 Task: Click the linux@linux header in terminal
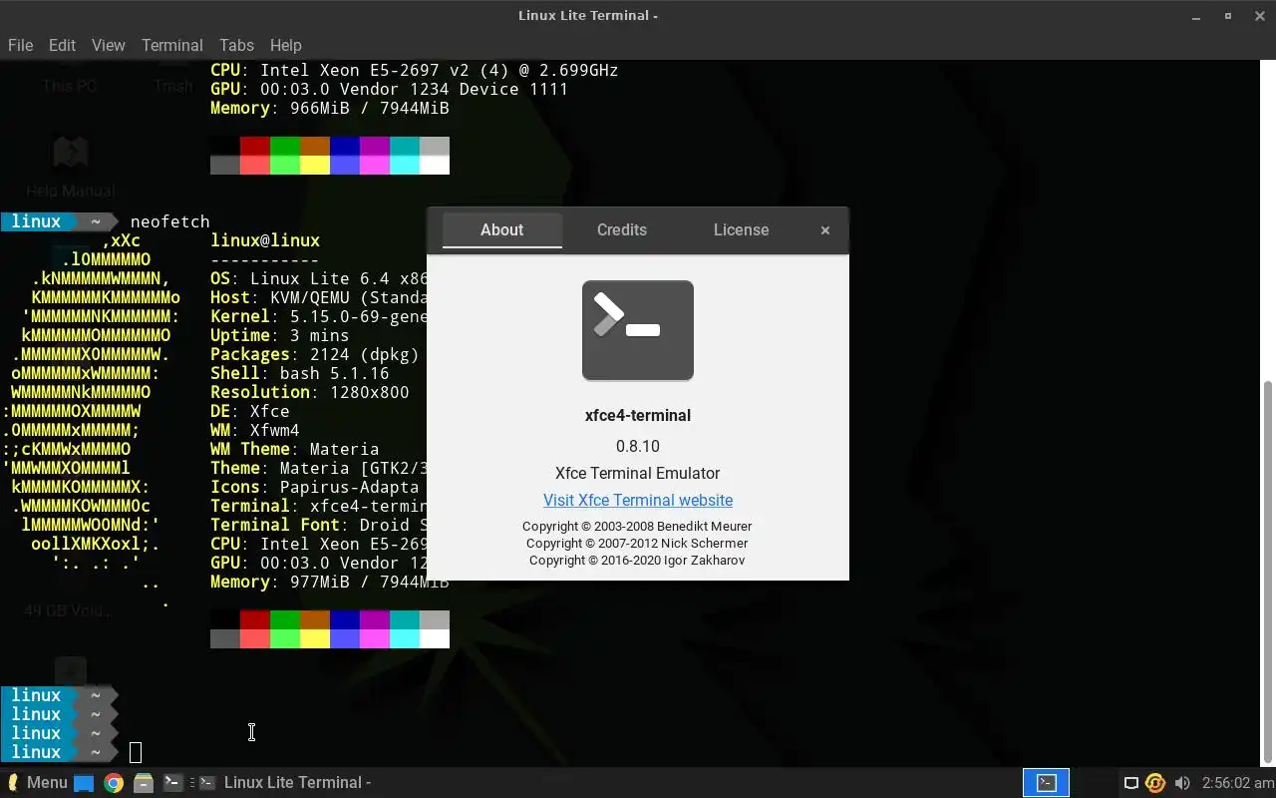(x=265, y=240)
